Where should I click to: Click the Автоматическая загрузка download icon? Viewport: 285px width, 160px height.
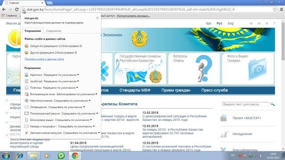(27, 133)
